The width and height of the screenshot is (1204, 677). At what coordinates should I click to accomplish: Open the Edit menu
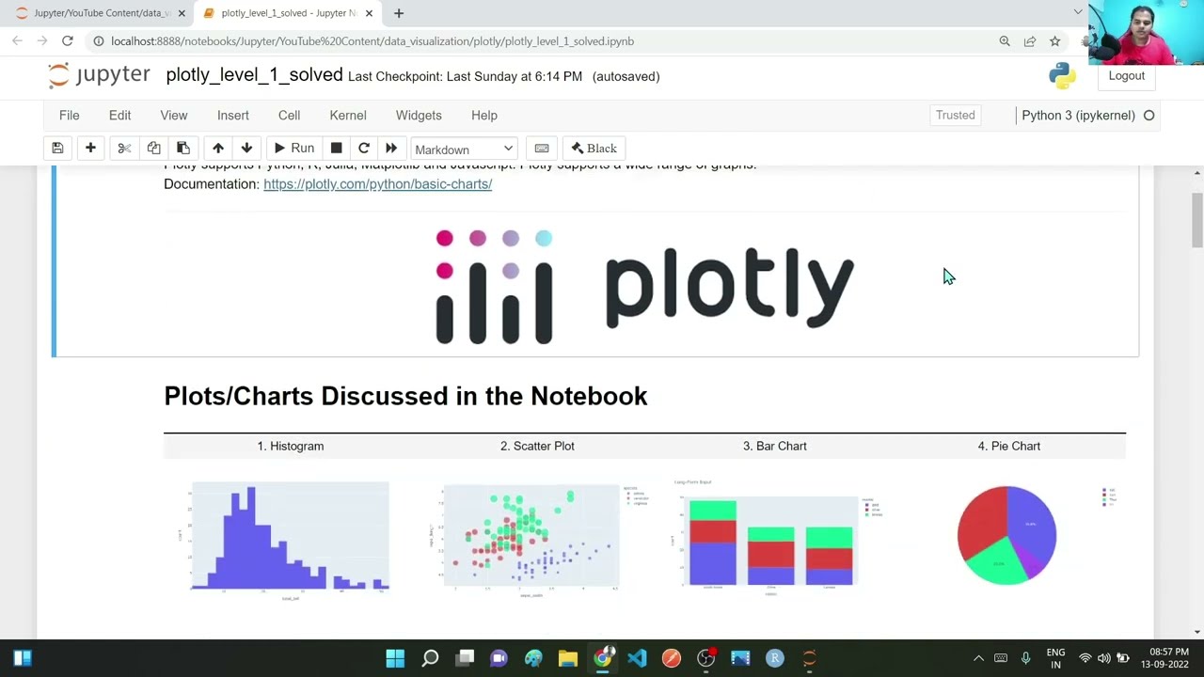click(119, 115)
